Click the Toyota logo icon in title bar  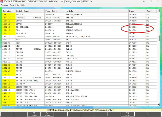click(2, 1)
